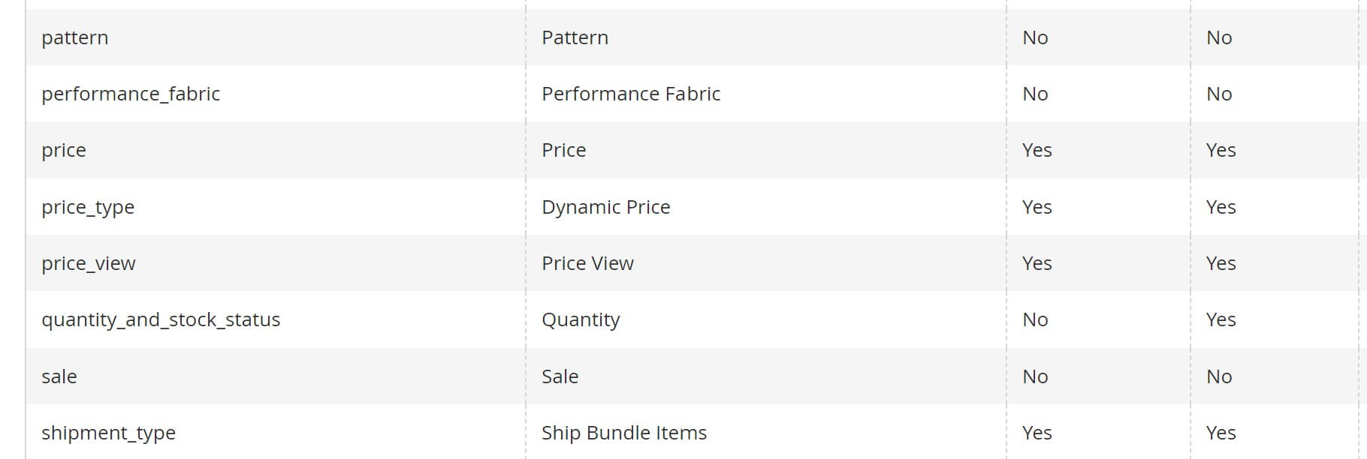Click the Dynamic Price label

(605, 207)
